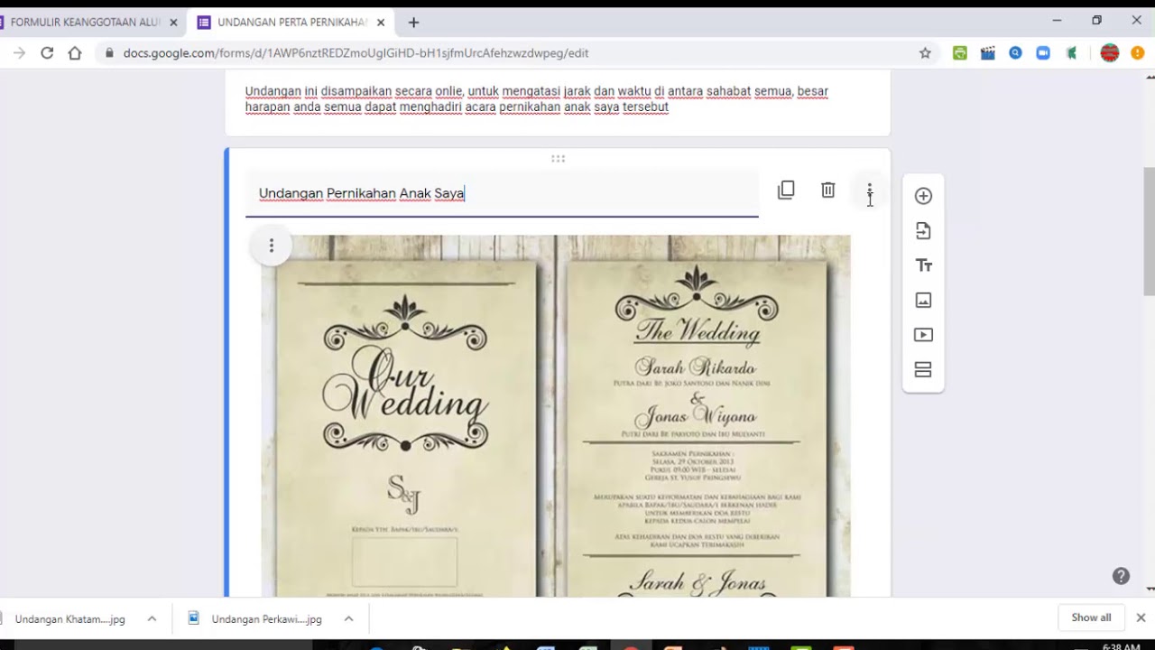The image size is (1155, 650).
Task: Click Show all downloads button
Action: coord(1091,617)
